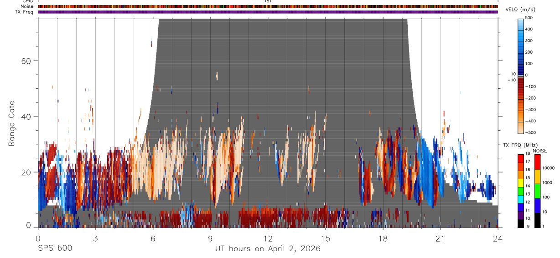Click the "NOISE" legend title
This screenshot has height=258, width=560.
click(x=540, y=151)
